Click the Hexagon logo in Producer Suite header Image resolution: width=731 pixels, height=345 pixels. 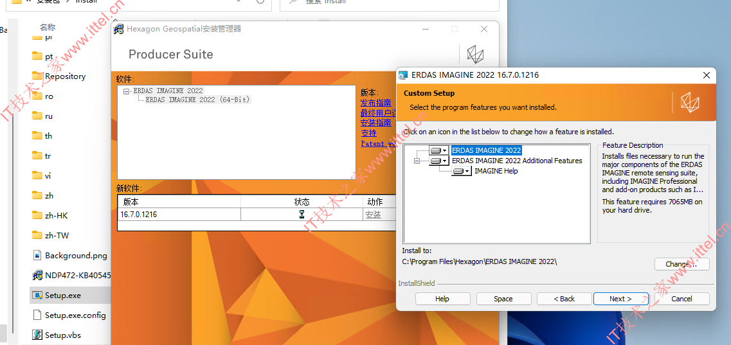click(x=476, y=55)
